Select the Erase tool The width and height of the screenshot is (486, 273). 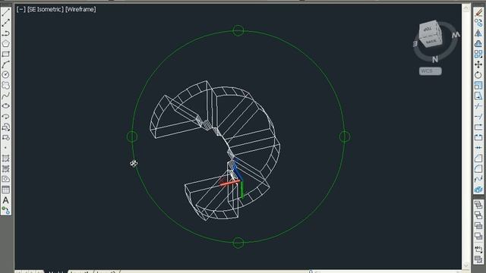[x=478, y=12]
